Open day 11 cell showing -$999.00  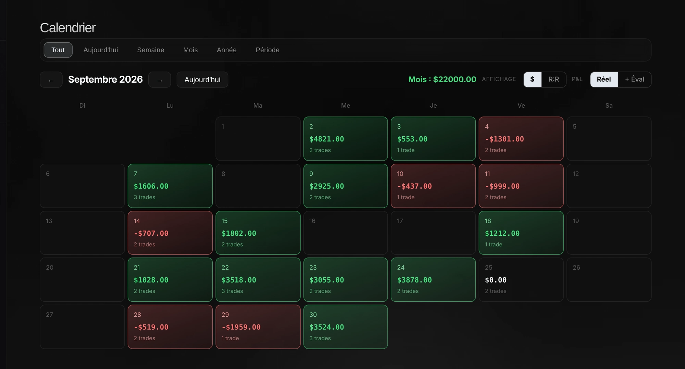[521, 186]
